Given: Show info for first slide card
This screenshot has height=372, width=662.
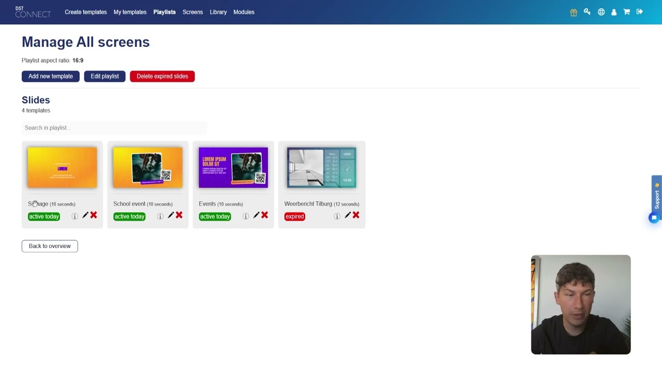Looking at the screenshot, I should [74, 216].
